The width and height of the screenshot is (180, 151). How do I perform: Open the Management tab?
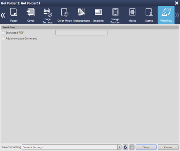click(81, 15)
